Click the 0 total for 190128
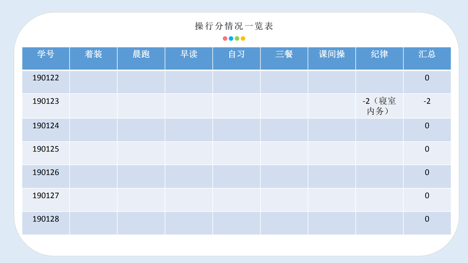Screen dimensions: 468x263 coord(427,219)
